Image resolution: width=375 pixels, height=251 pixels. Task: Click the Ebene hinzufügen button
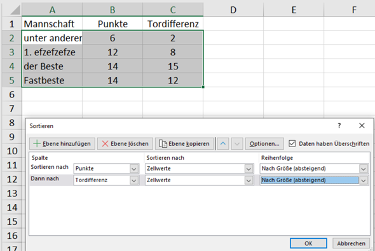[x=62, y=143]
